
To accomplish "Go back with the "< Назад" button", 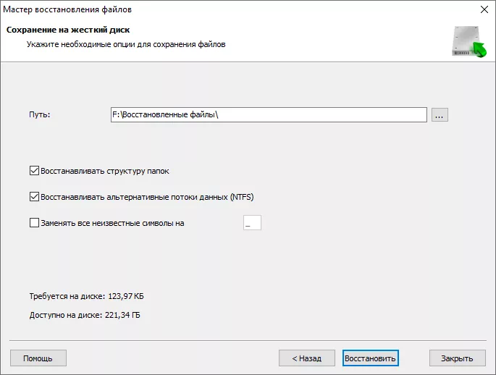I will pos(306,358).
